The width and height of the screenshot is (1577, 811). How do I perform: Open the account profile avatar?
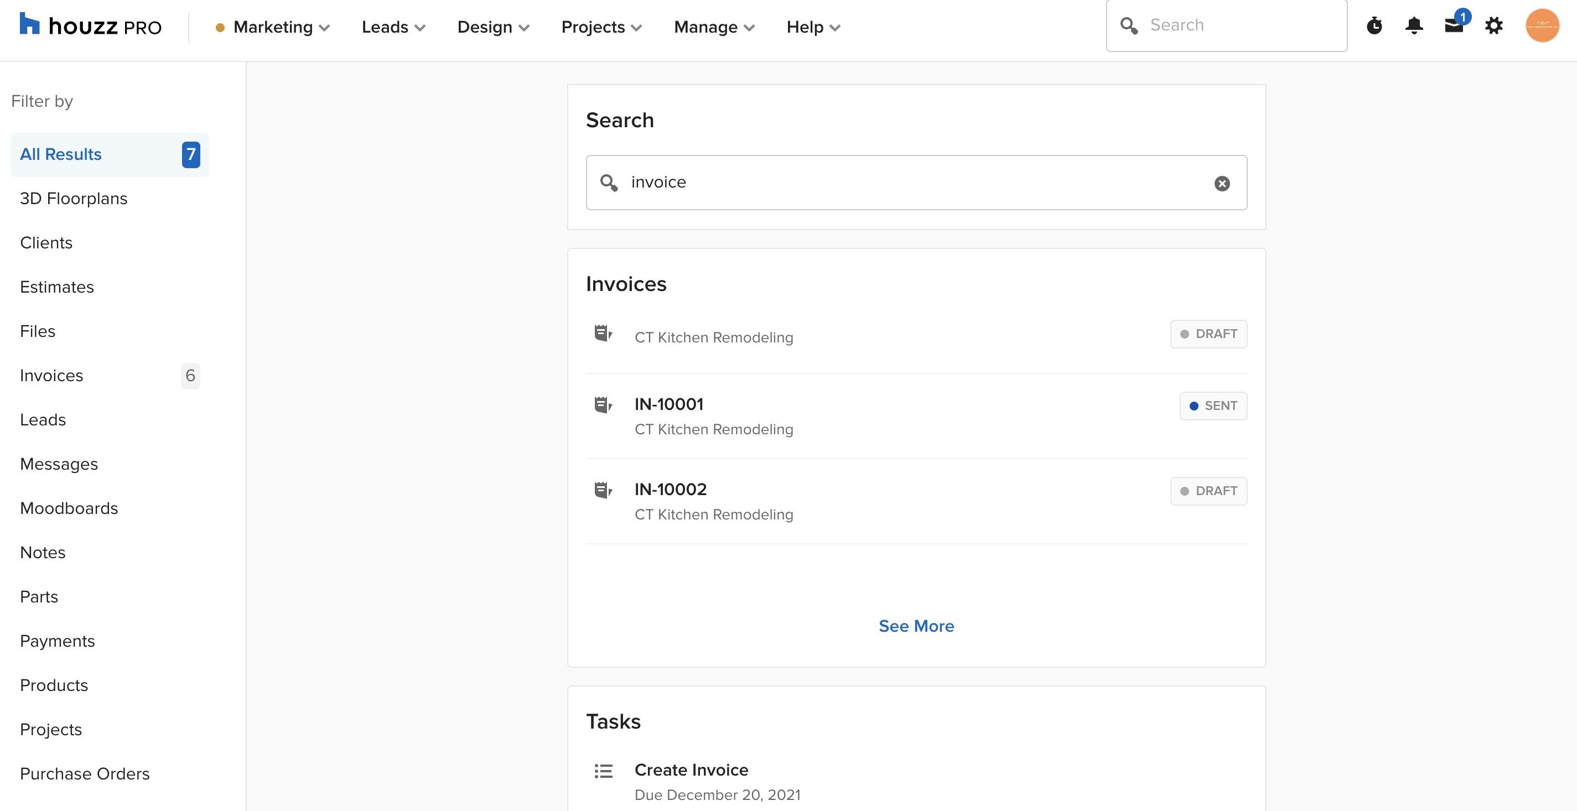(1542, 25)
